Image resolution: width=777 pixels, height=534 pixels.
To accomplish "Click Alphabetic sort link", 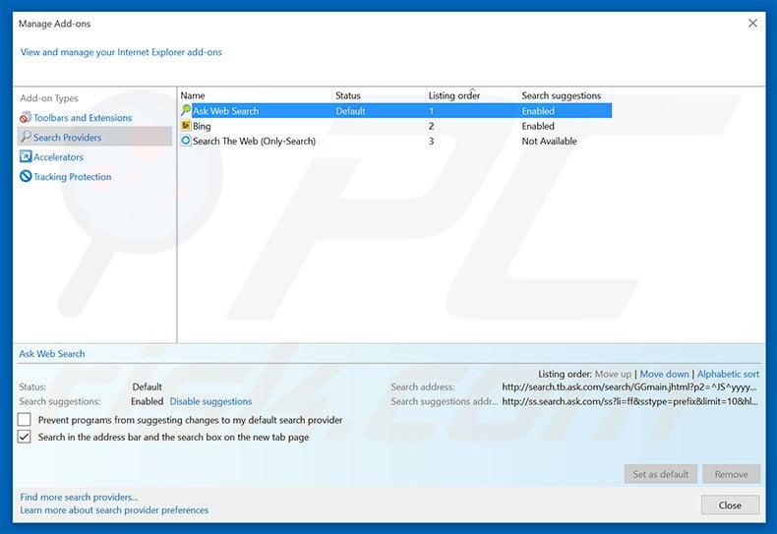I will (728, 374).
